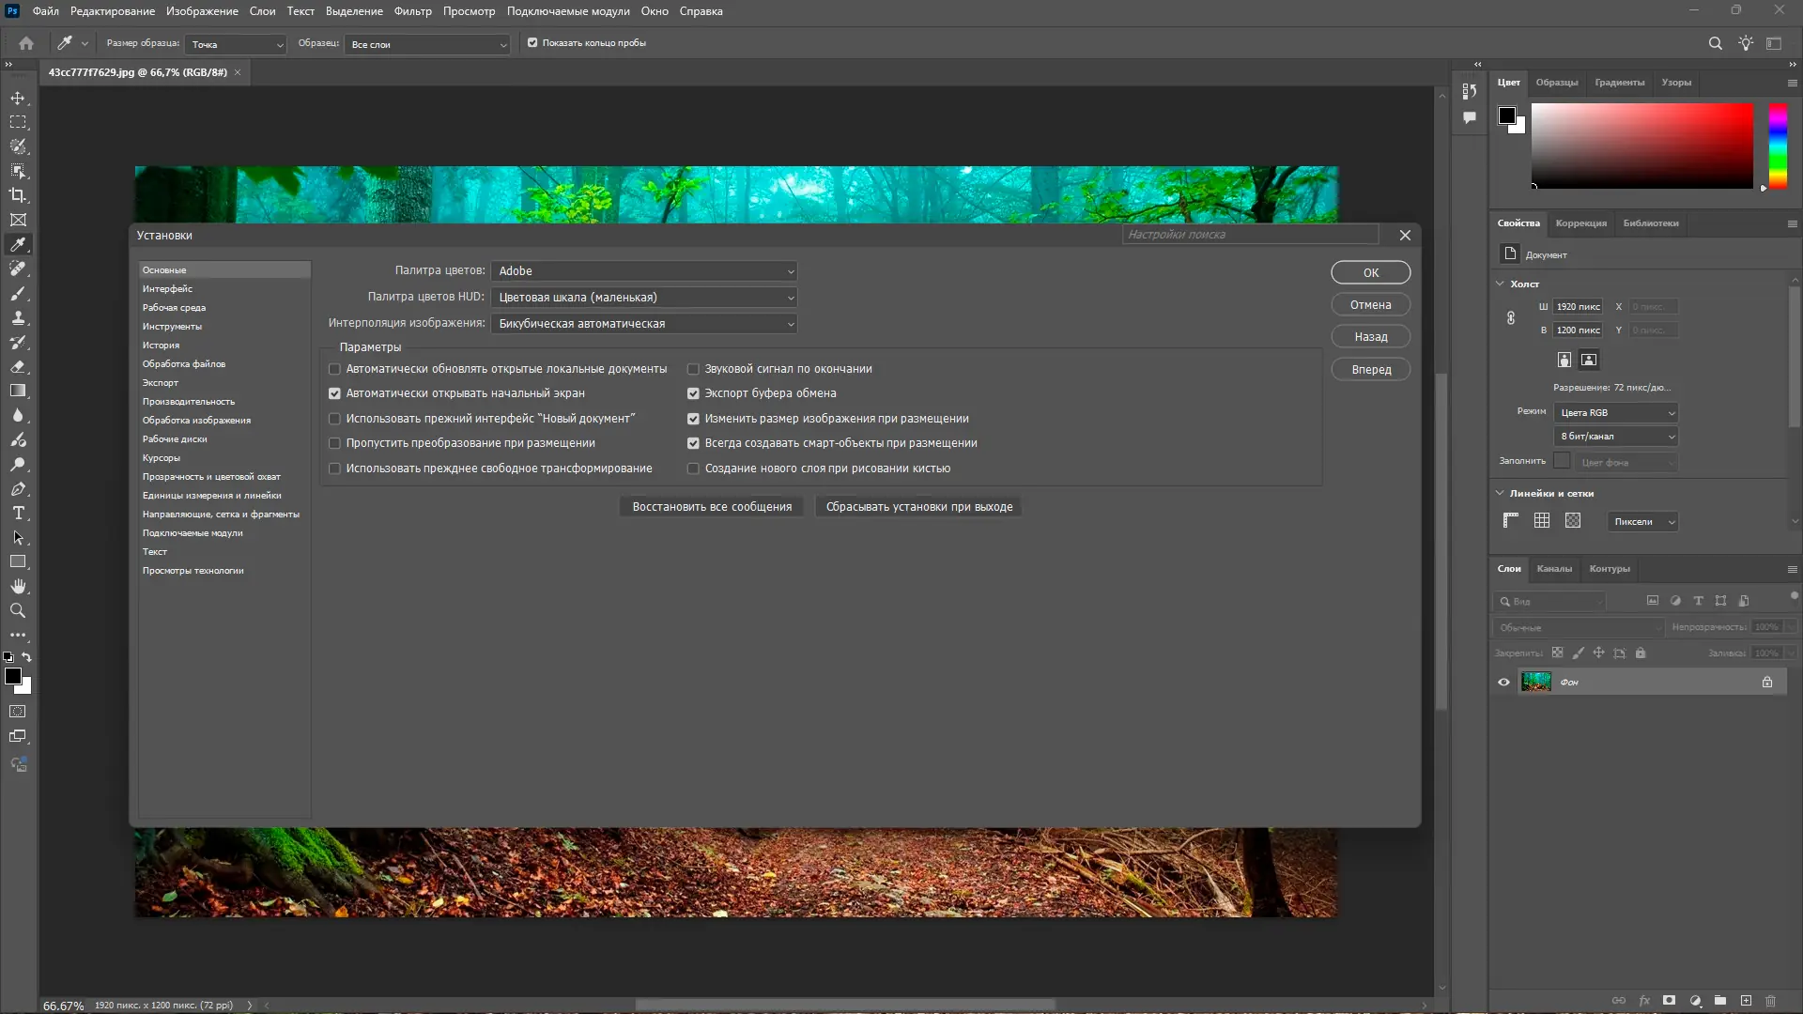Open the Фильтр menu

pos(412,11)
